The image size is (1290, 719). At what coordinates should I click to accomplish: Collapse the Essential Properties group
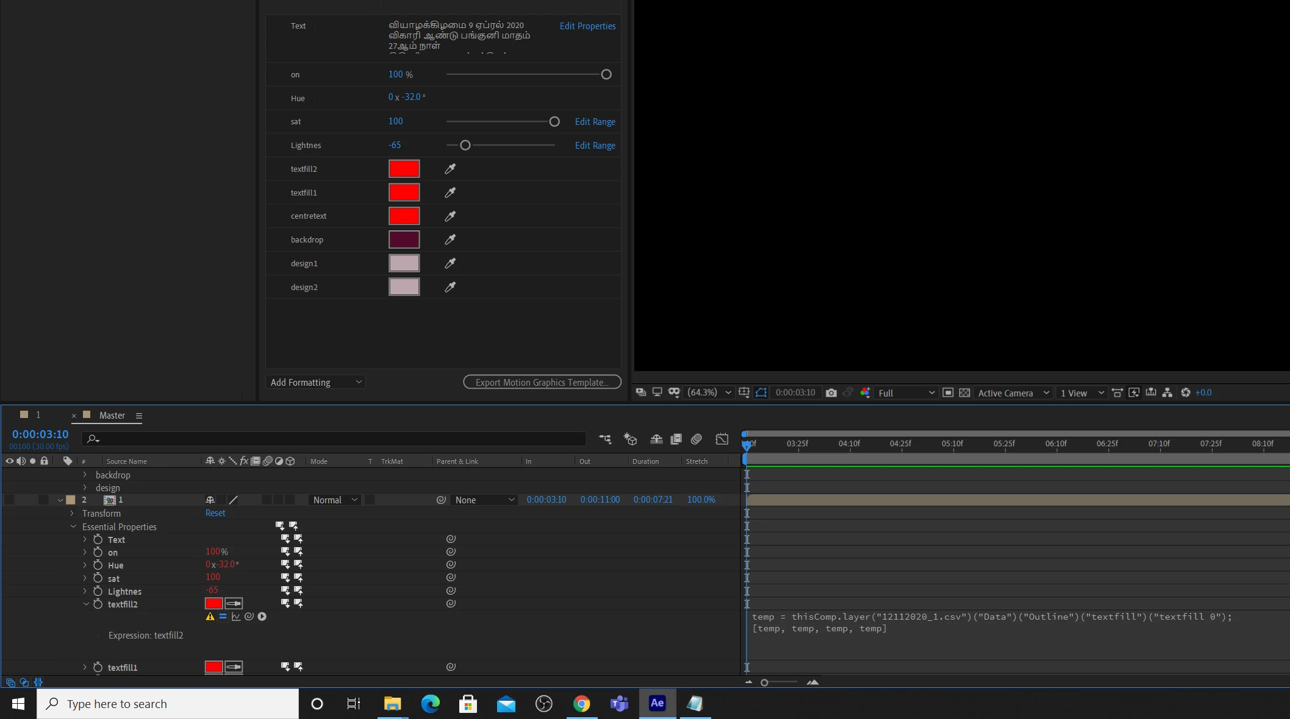click(x=73, y=526)
